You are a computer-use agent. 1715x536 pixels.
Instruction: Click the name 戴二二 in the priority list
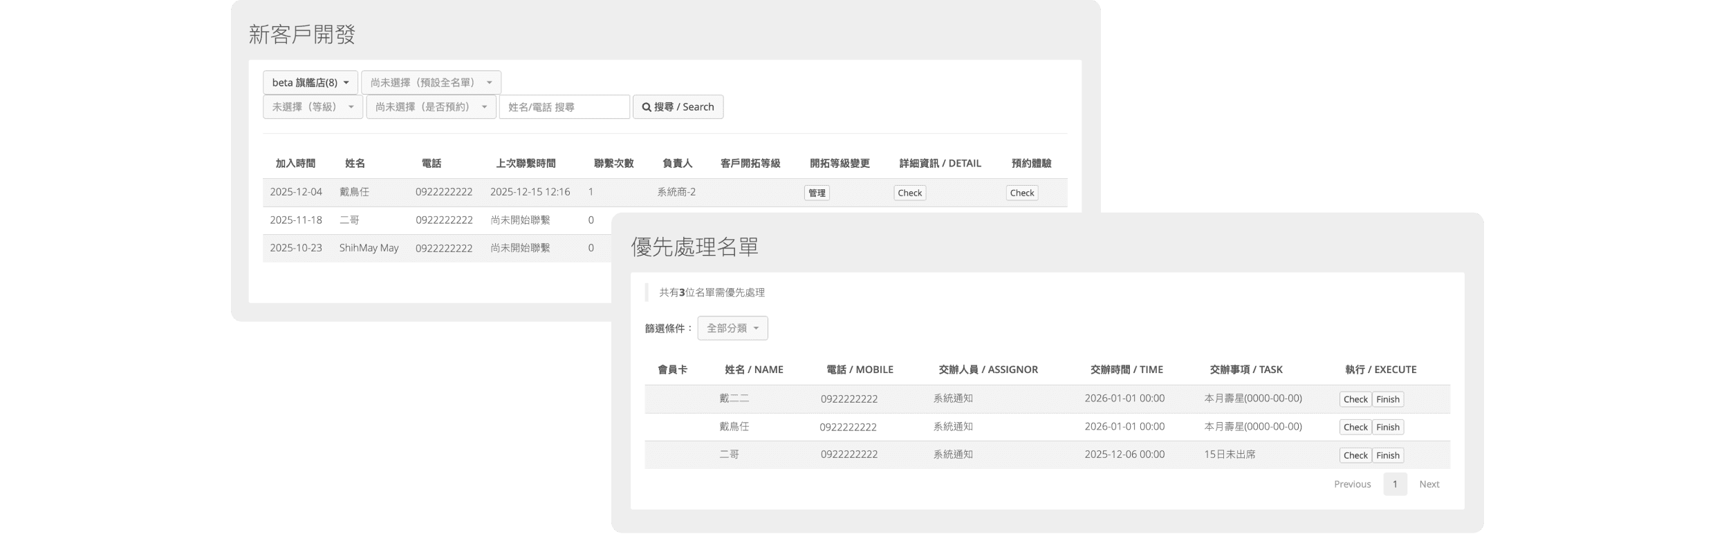coord(734,399)
